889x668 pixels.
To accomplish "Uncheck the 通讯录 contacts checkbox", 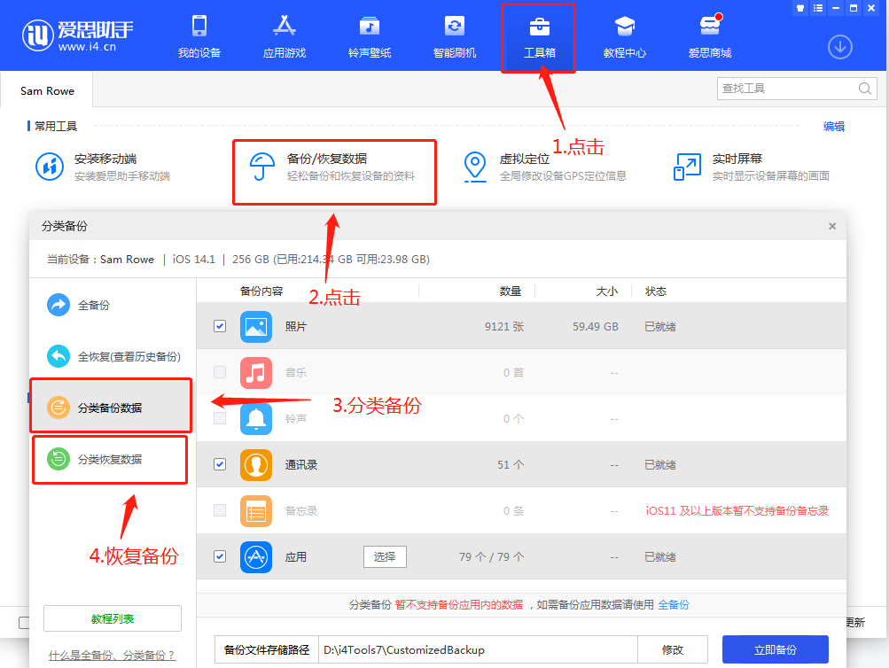I will pos(220,464).
